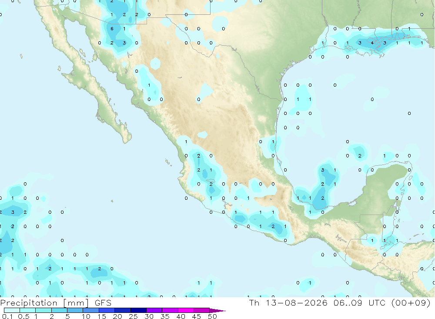Click legend swatch between 5 and 10
This screenshot has height=319, width=435.
pyautogui.click(x=75, y=310)
